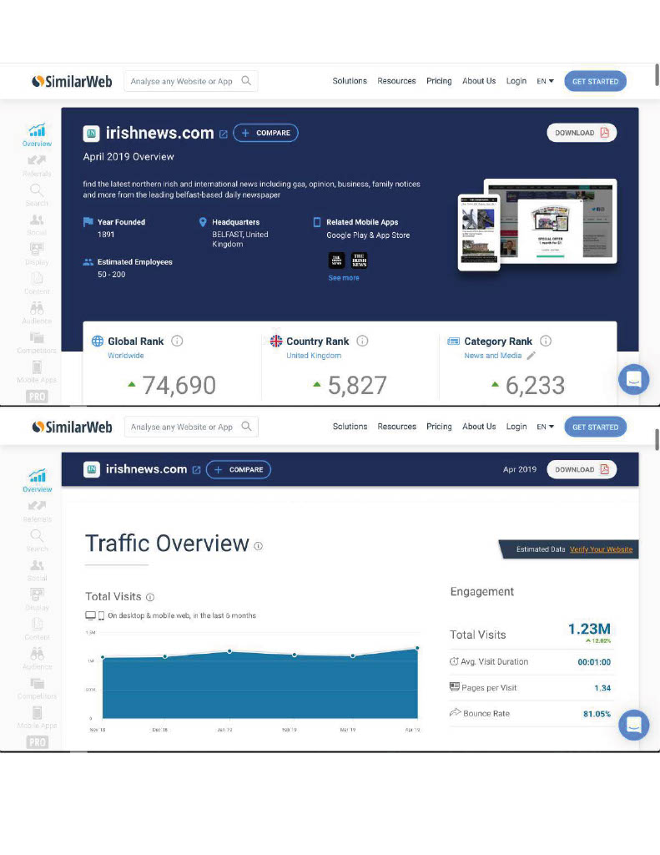This screenshot has height=855, width=660.
Task: Open Referrals icon in lower sidebar
Action: click(37, 506)
